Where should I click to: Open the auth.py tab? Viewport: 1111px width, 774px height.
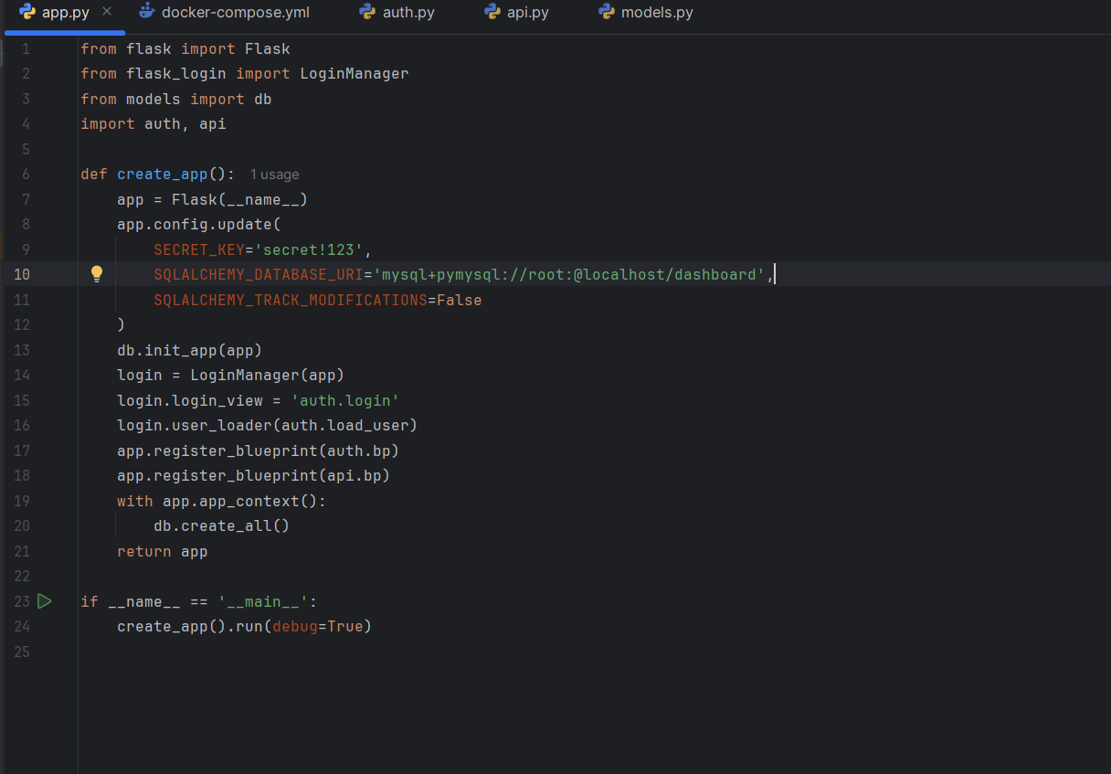[x=408, y=13]
